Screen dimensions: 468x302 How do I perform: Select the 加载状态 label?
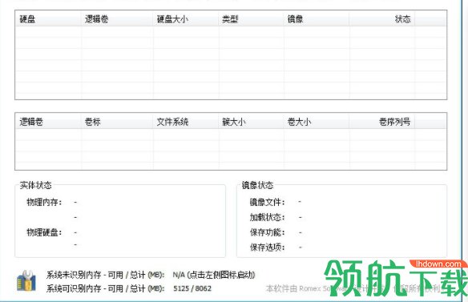267,217
